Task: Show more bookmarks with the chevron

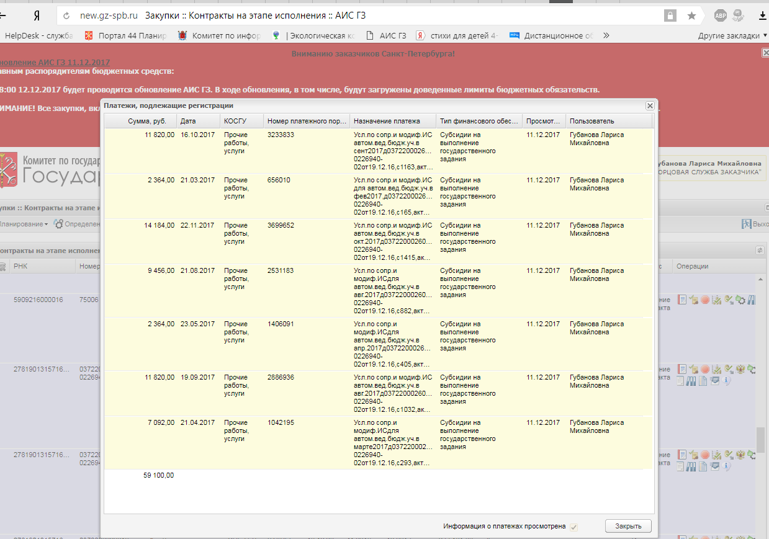Action: click(x=606, y=35)
